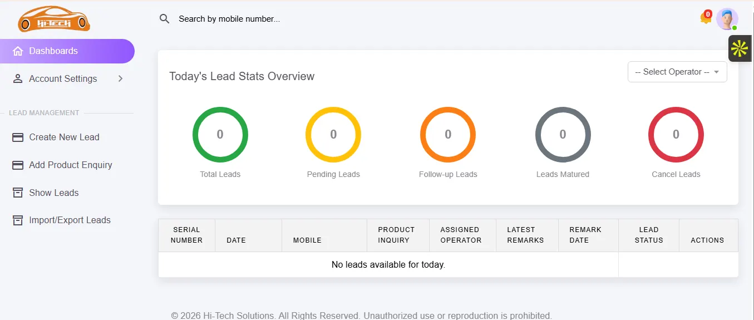Click the Remark Date column header

click(x=588, y=235)
